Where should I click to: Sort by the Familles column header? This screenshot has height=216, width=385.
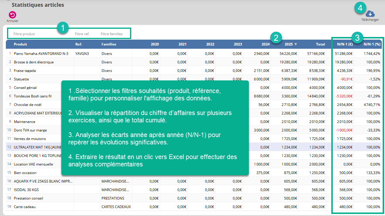[109, 44]
